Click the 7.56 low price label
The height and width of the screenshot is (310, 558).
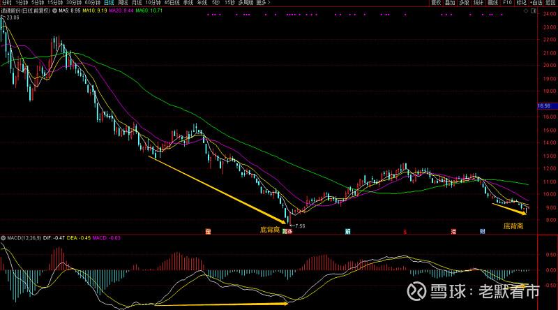point(299,226)
